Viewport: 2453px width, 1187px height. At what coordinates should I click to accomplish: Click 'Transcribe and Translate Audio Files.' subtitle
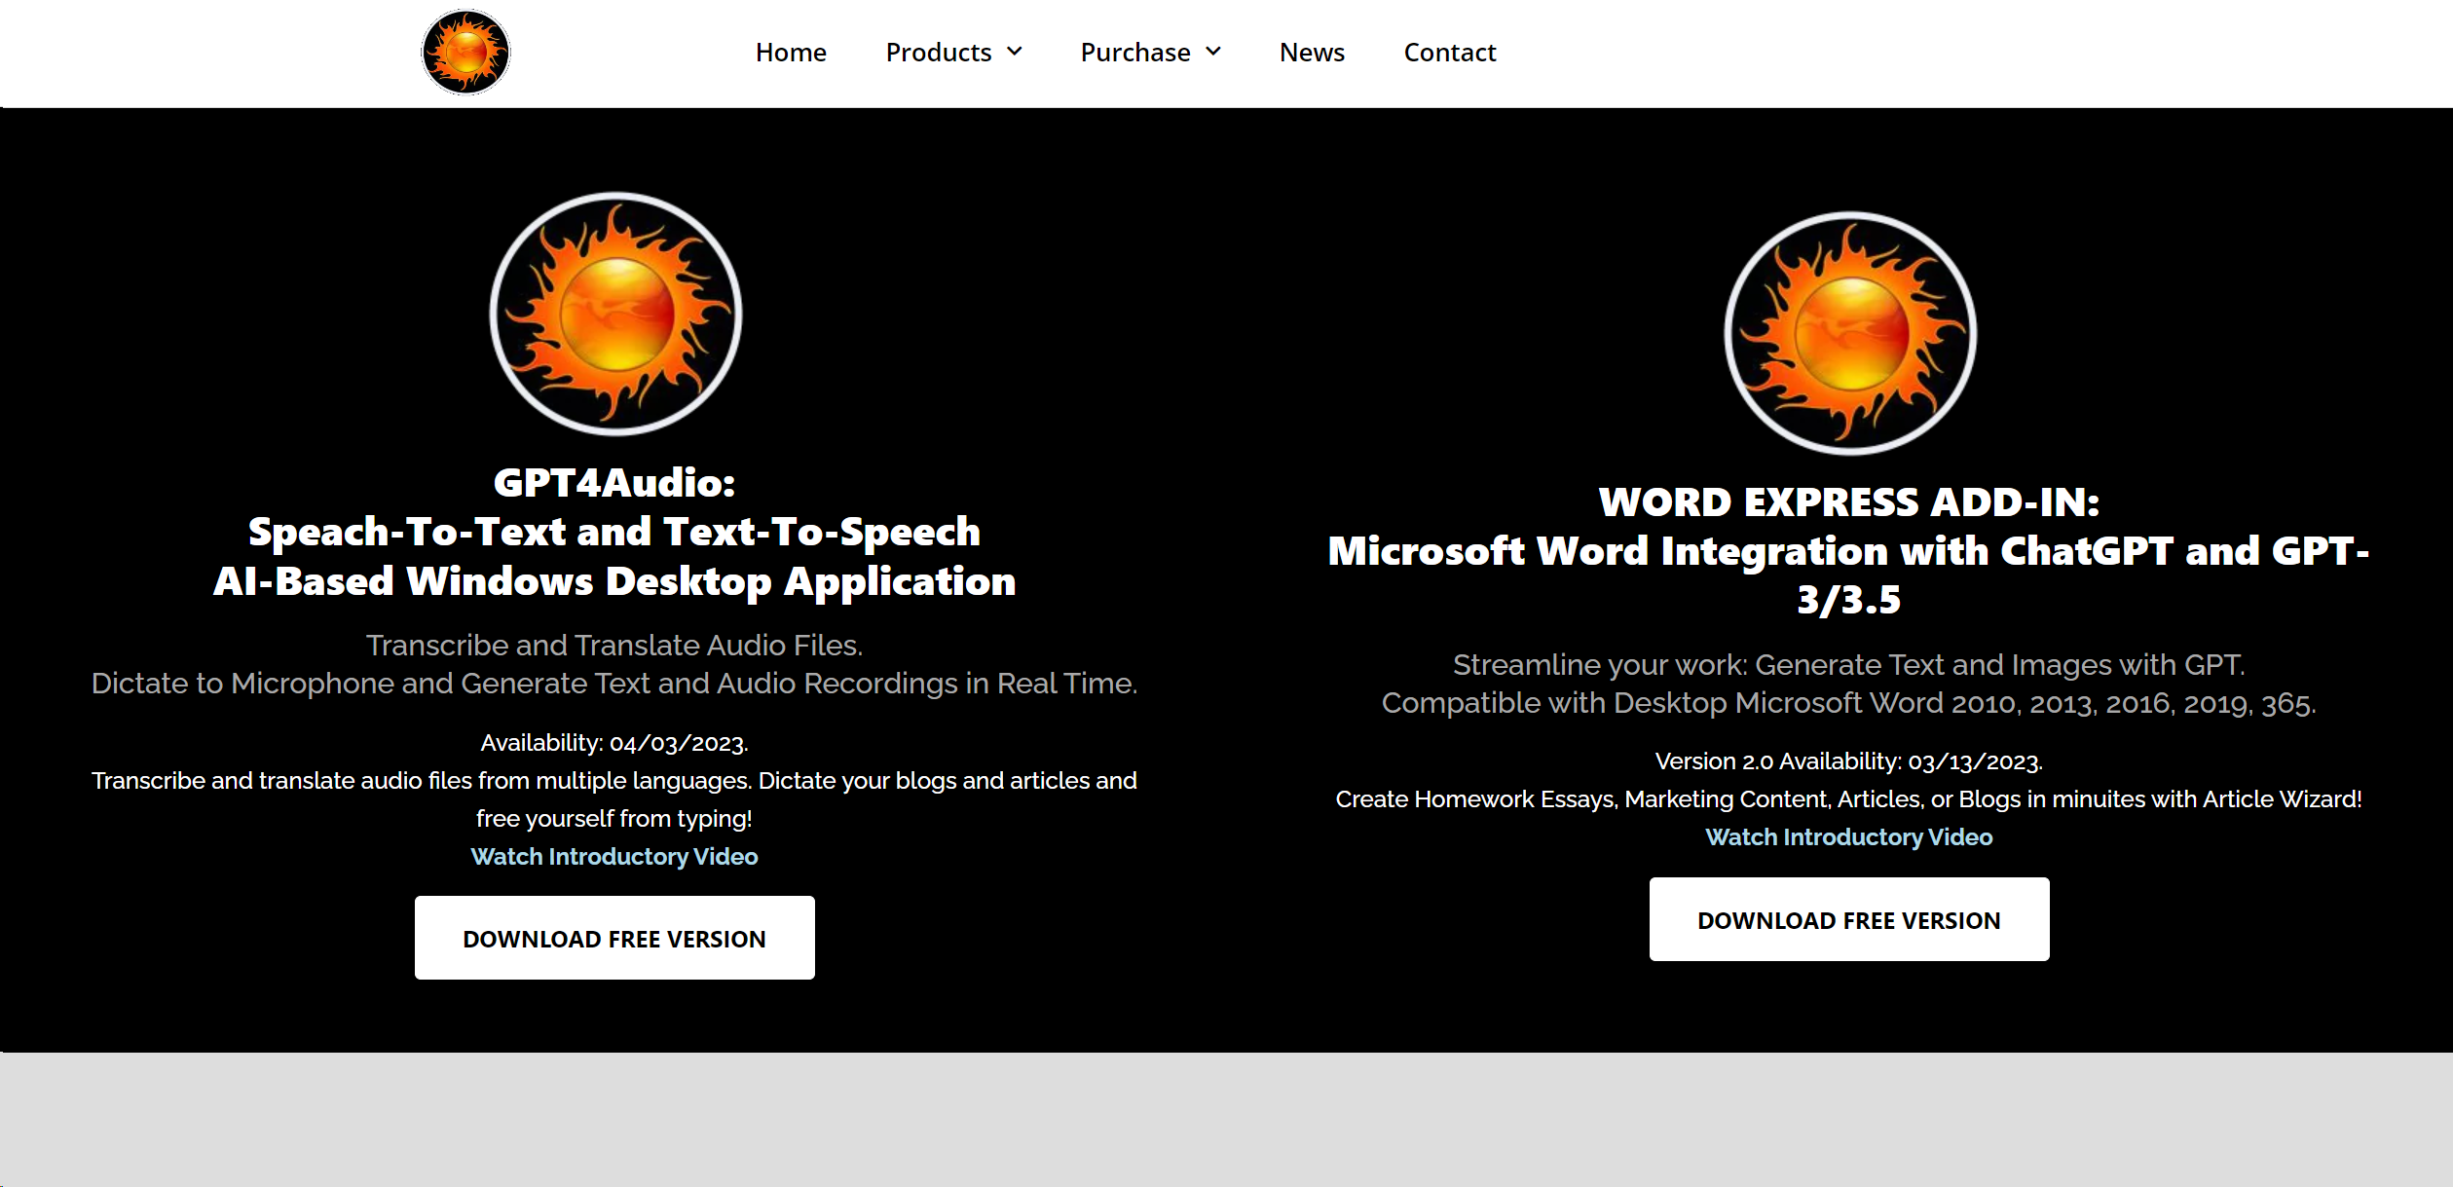(x=614, y=646)
